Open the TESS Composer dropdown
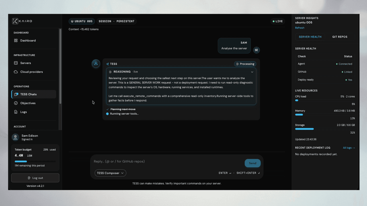 click(x=110, y=173)
